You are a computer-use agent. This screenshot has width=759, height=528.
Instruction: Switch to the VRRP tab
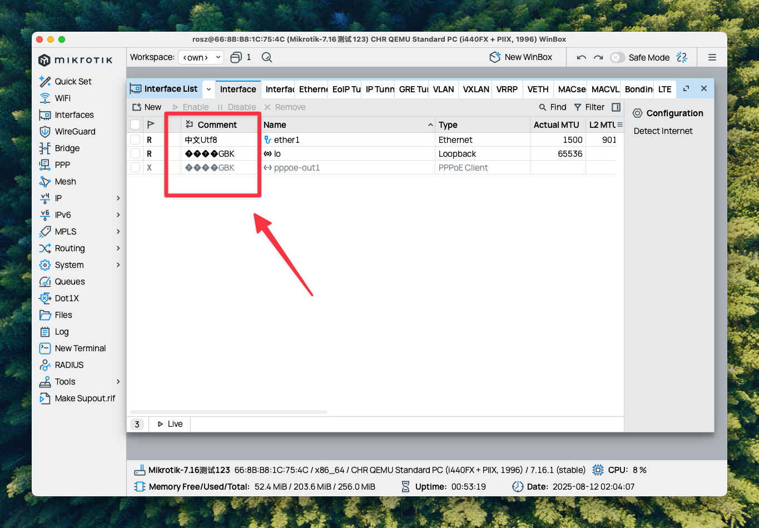pos(507,89)
